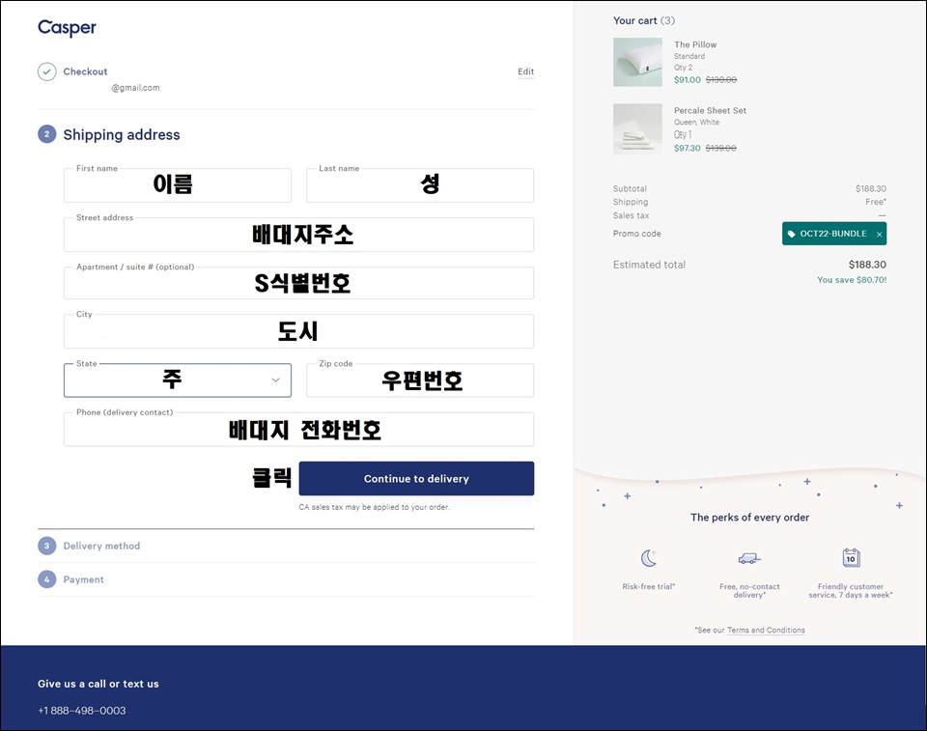Click The perks of every order heading
The height and width of the screenshot is (731, 927).
[749, 518]
